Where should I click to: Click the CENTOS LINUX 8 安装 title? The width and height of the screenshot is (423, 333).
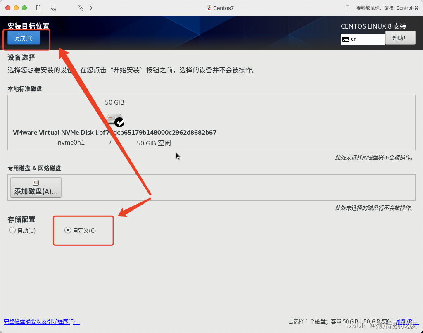(x=373, y=26)
